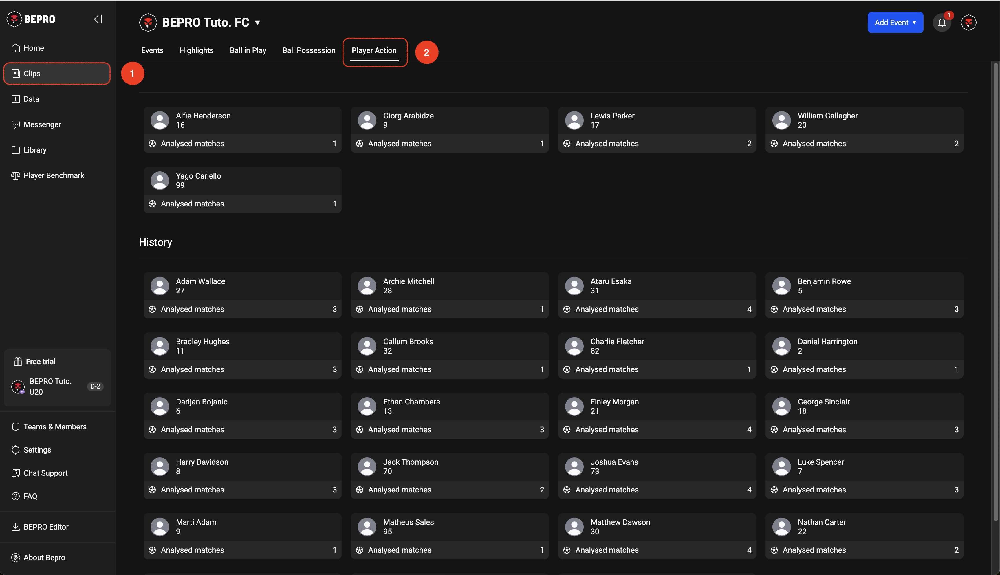Viewport: 1000px width, 575px height.
Task: Open Settings in sidebar
Action: click(37, 450)
